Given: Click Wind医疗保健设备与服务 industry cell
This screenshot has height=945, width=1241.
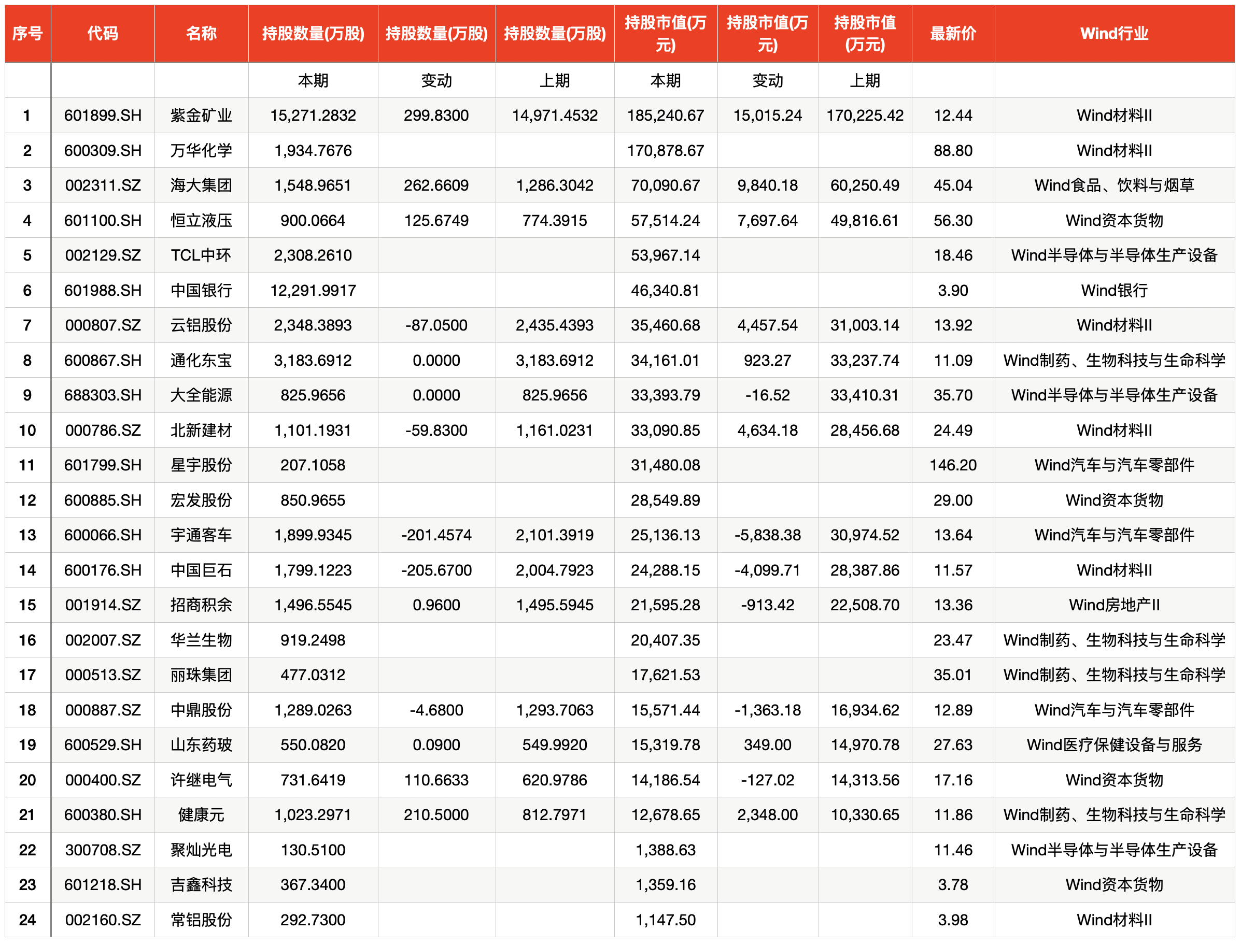Looking at the screenshot, I should click(1115, 746).
